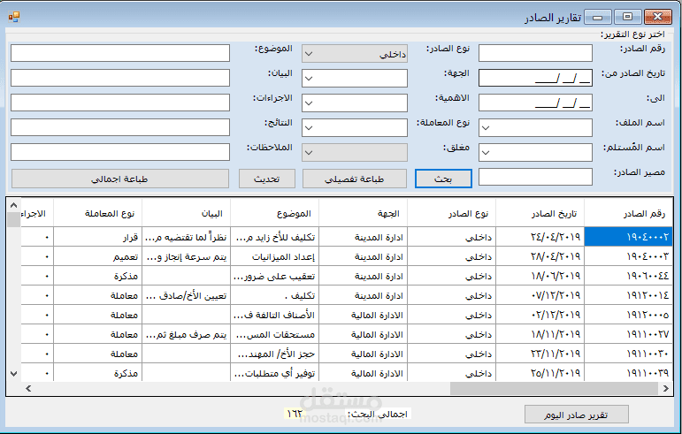Click the horizontal scrollbar left arrow

(28, 388)
